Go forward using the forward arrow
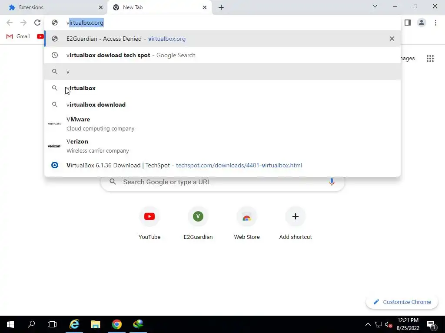The width and height of the screenshot is (445, 333). [23, 23]
